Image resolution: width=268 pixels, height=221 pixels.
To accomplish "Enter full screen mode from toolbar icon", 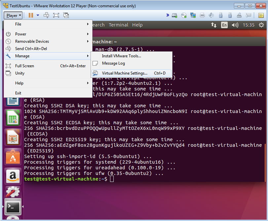I will [x=56, y=15].
